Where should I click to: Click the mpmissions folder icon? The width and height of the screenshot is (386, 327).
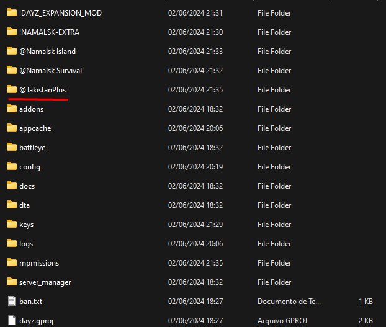12,262
